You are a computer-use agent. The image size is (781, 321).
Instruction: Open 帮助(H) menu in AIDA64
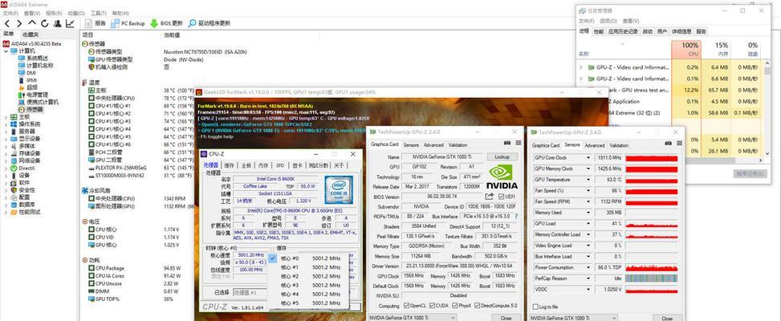pos(120,13)
